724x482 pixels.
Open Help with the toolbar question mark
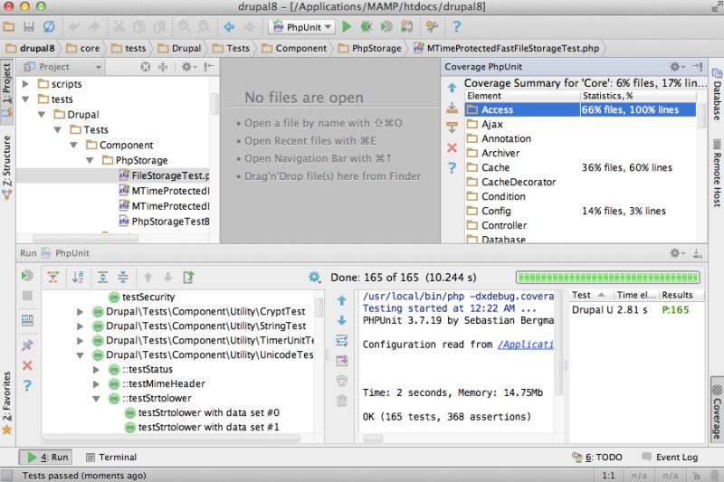pos(456,27)
